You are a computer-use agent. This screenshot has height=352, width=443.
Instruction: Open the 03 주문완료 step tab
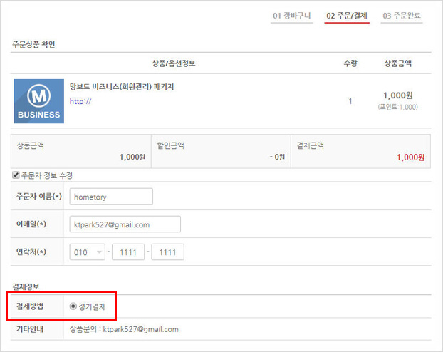(402, 16)
